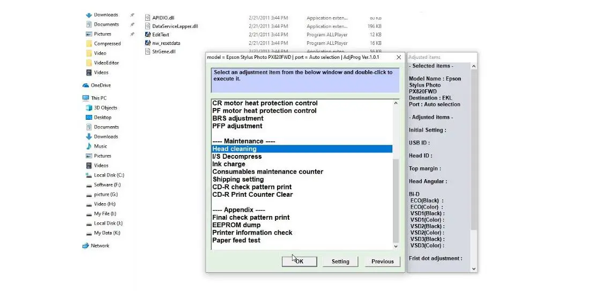Select I/S Decompress item
Viewport: 604px width, 293px height.
(x=237, y=157)
